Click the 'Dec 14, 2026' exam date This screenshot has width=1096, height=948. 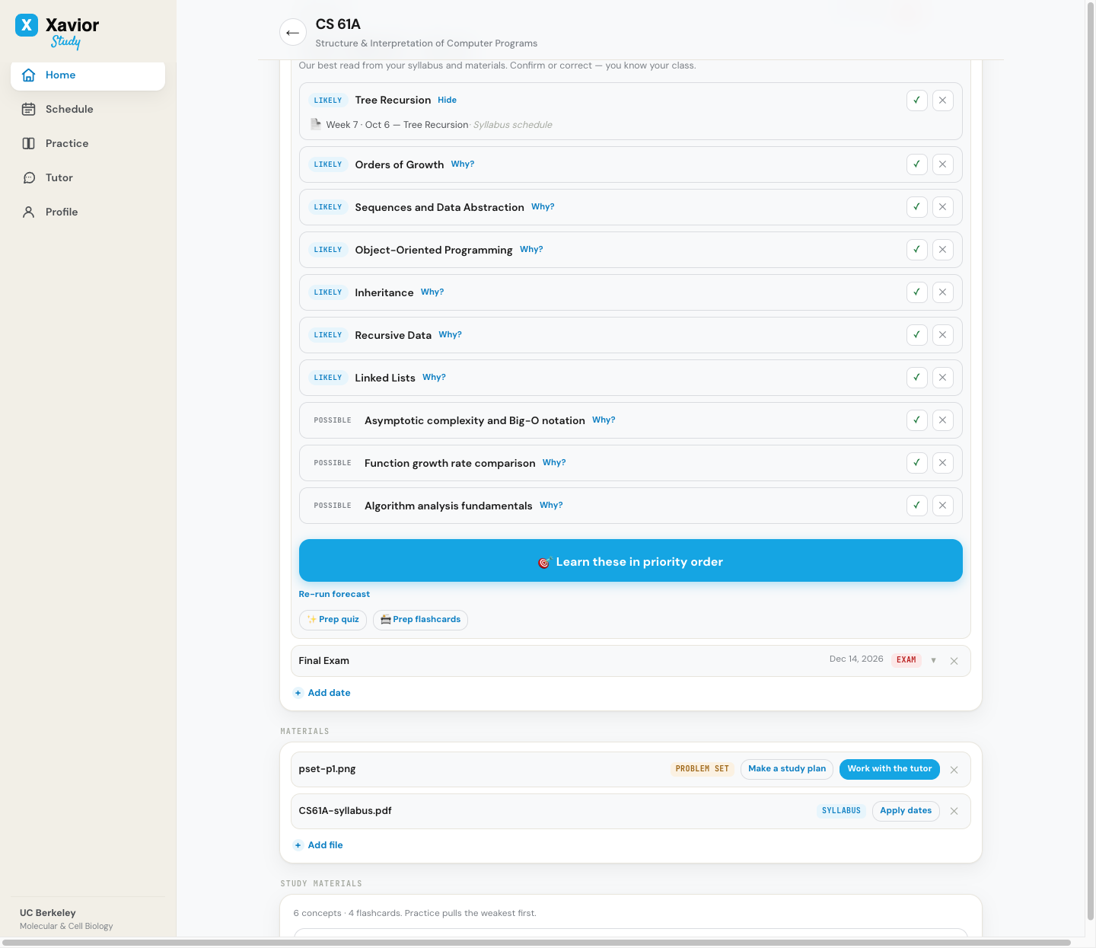click(856, 659)
